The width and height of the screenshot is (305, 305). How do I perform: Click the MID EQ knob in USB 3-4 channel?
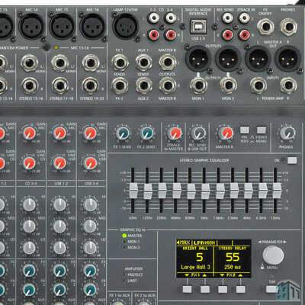tap(90, 226)
